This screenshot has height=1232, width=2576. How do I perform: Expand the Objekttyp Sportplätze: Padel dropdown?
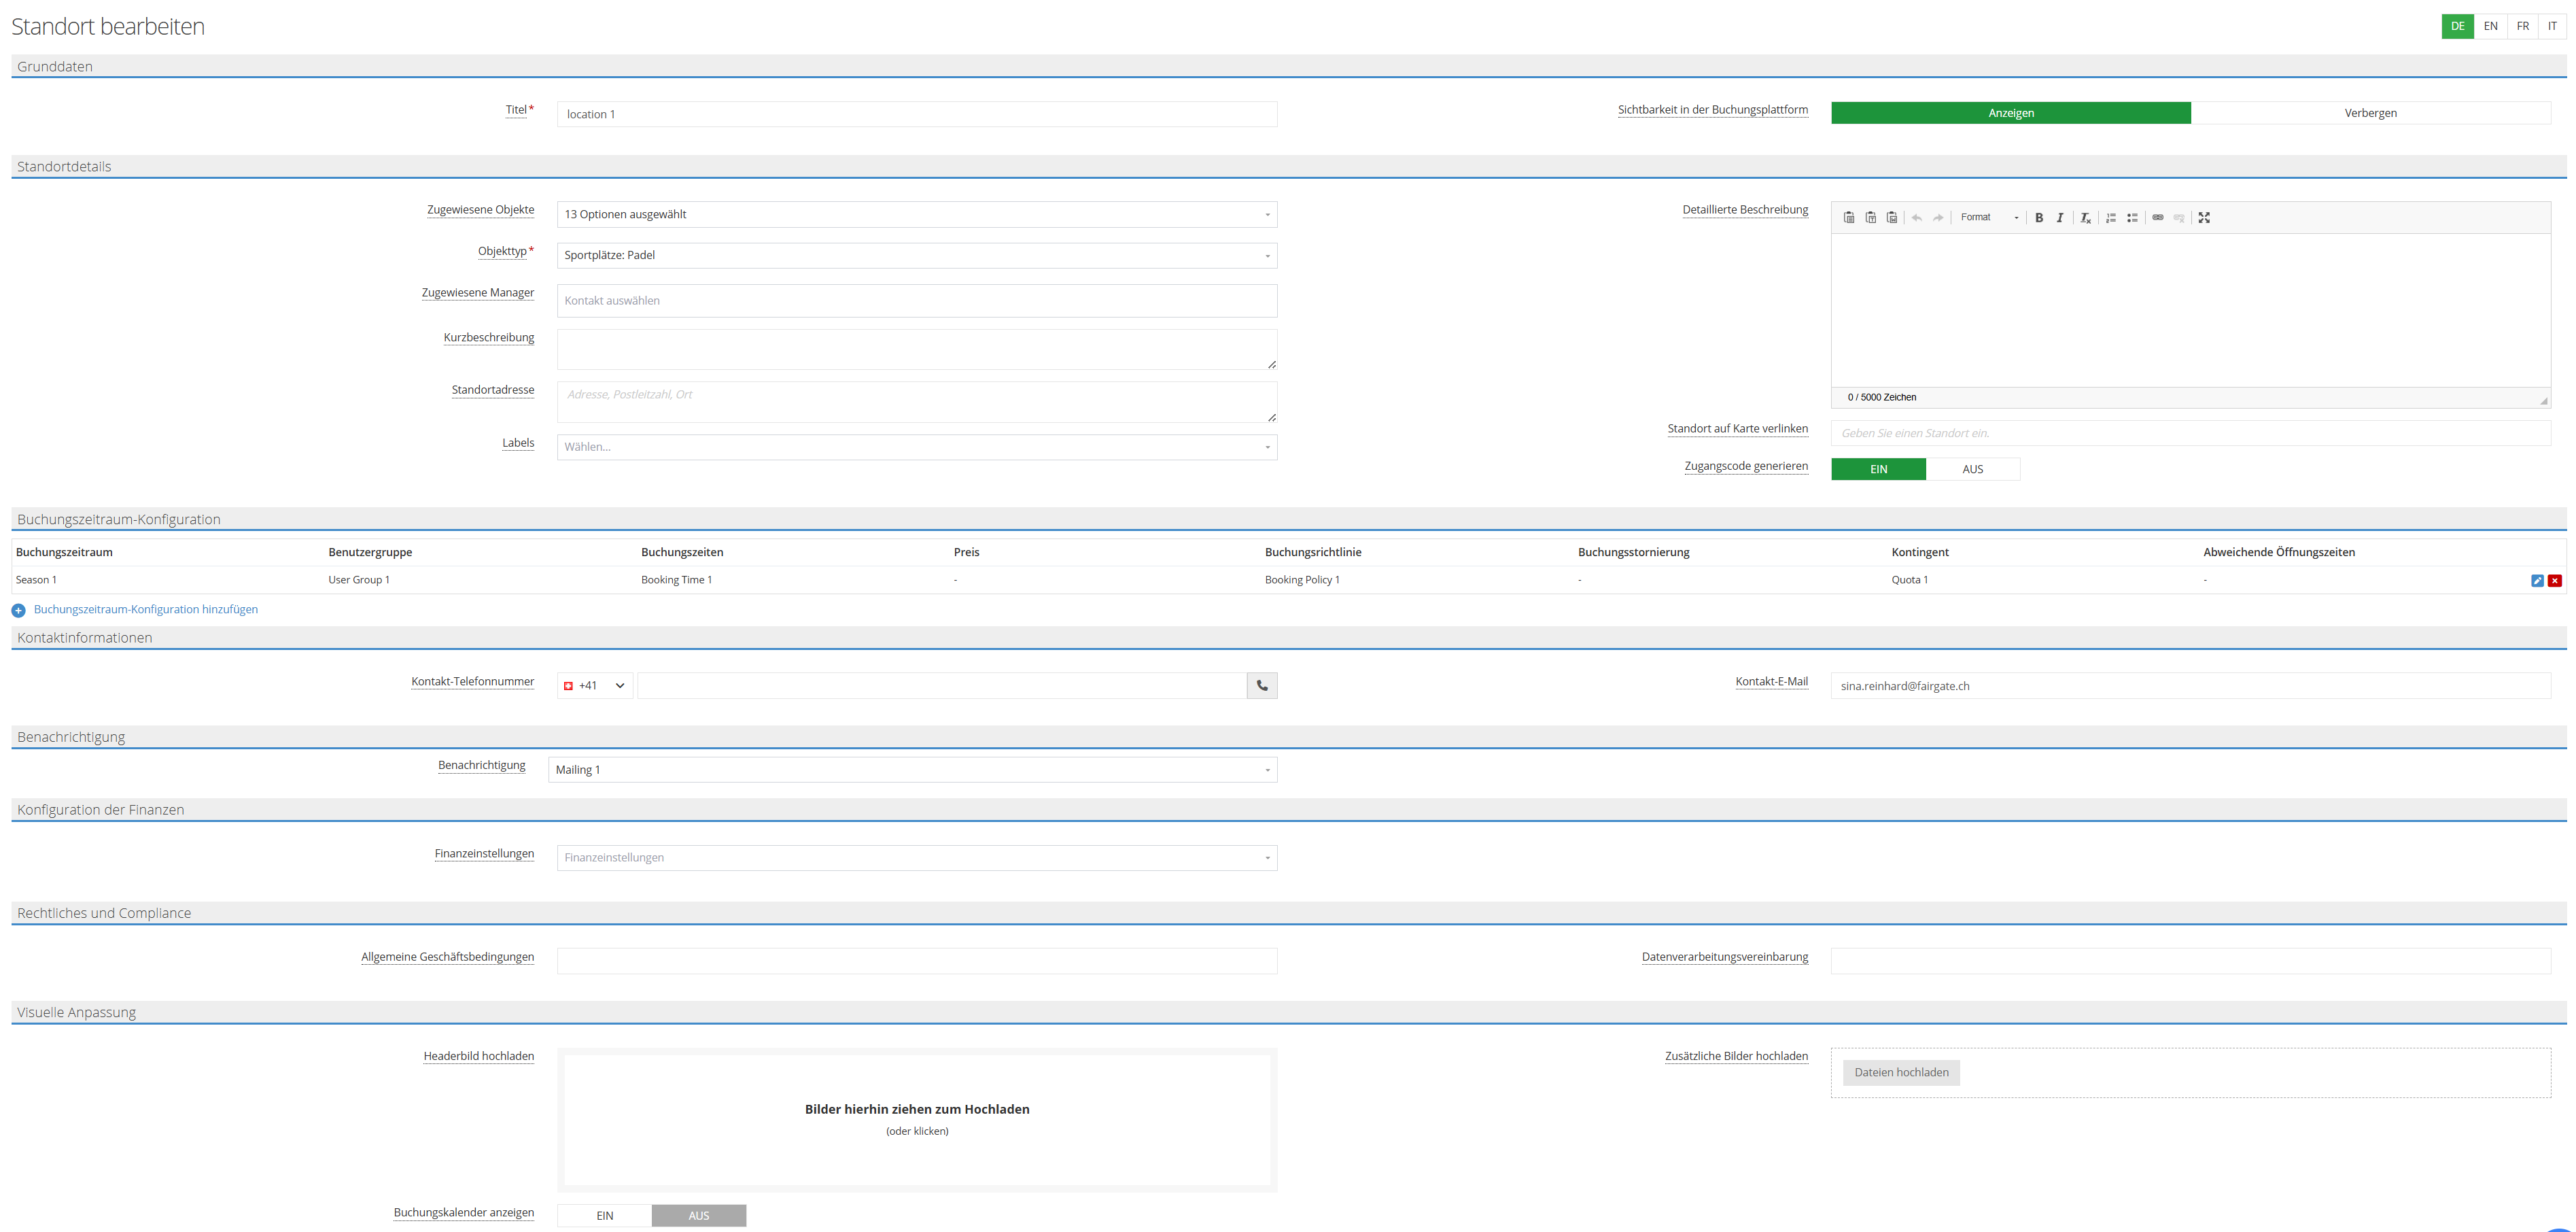(916, 256)
